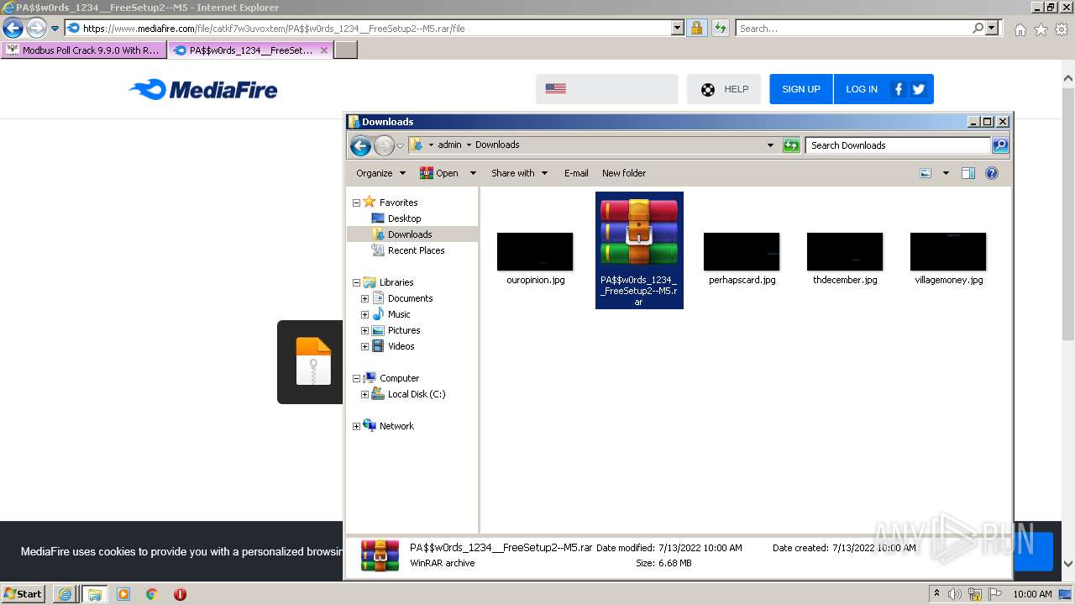Click Search Downloads magnifier icon
The width and height of the screenshot is (1075, 605).
[x=1000, y=145]
